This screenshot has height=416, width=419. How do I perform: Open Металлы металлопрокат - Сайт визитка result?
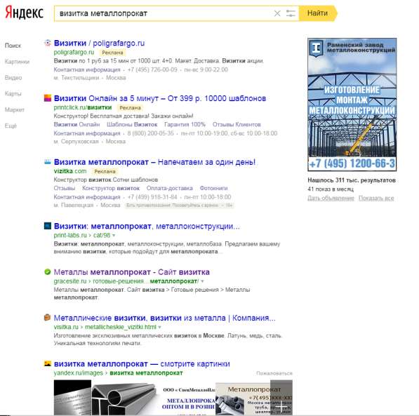click(x=131, y=272)
